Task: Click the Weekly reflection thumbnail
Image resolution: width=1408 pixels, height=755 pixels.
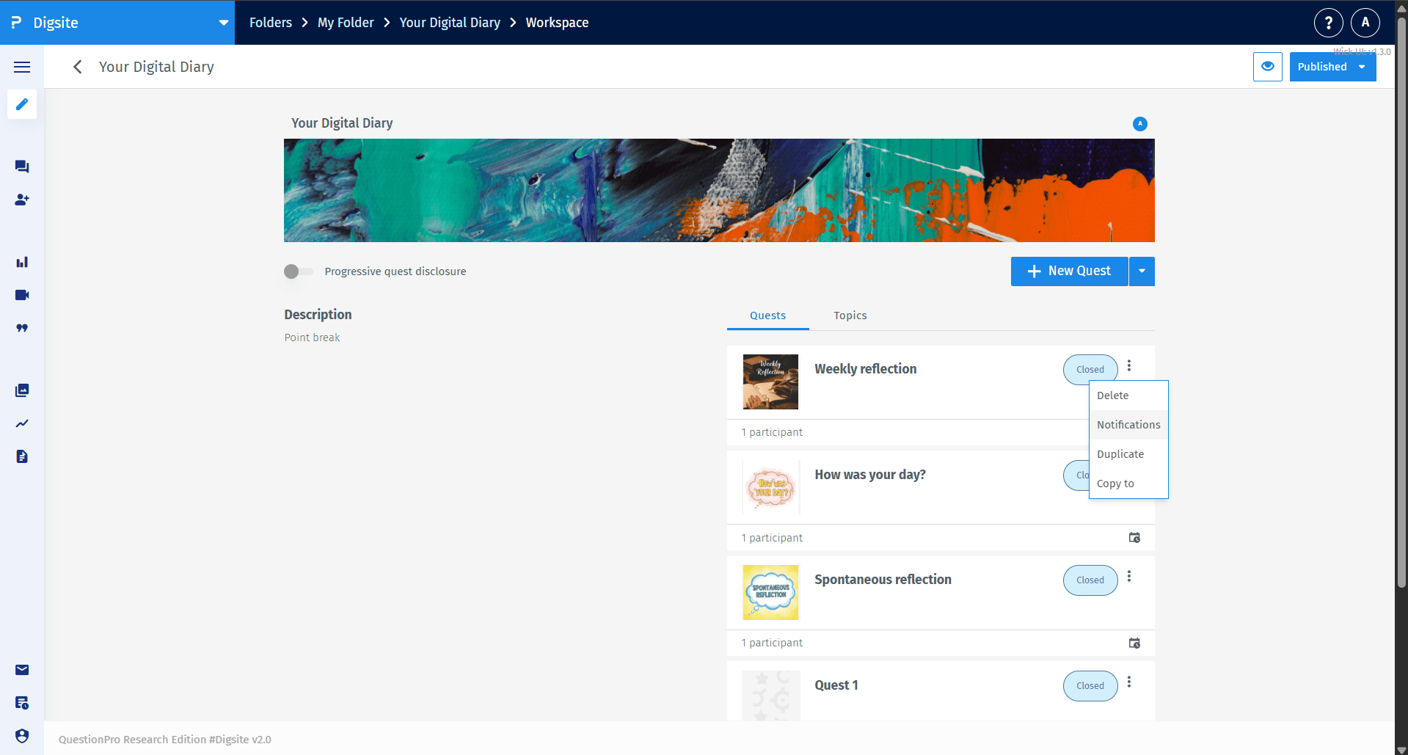Action: 770,382
